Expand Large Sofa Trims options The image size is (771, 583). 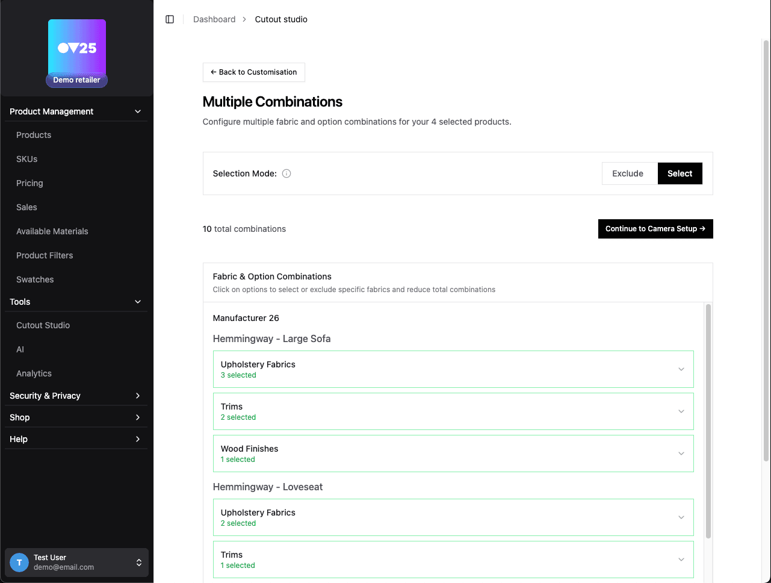point(681,411)
